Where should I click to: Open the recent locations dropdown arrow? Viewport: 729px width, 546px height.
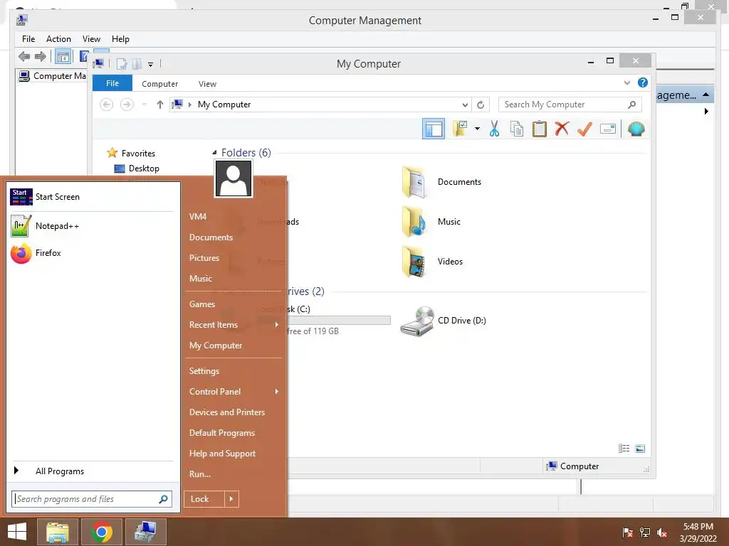(145, 105)
